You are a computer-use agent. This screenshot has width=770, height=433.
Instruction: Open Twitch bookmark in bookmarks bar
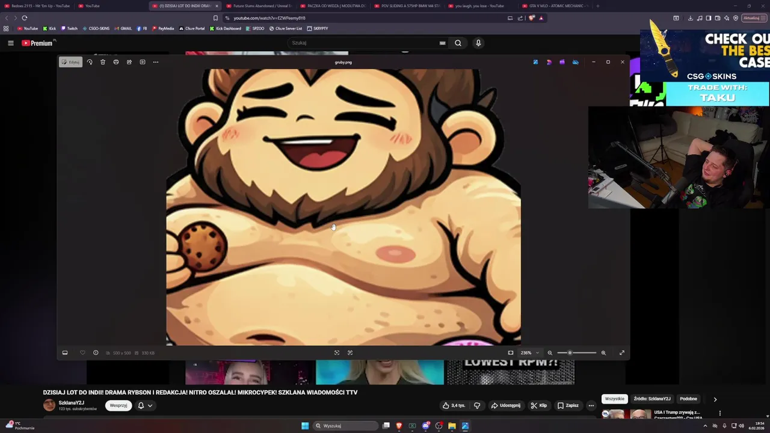pos(69,28)
